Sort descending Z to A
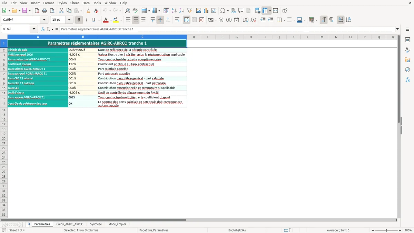The height and width of the screenshot is (233, 414). 182,11
